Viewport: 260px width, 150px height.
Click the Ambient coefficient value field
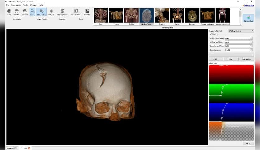pyautogui.click(x=237, y=38)
